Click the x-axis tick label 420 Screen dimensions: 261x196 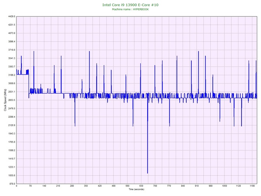[100, 186]
